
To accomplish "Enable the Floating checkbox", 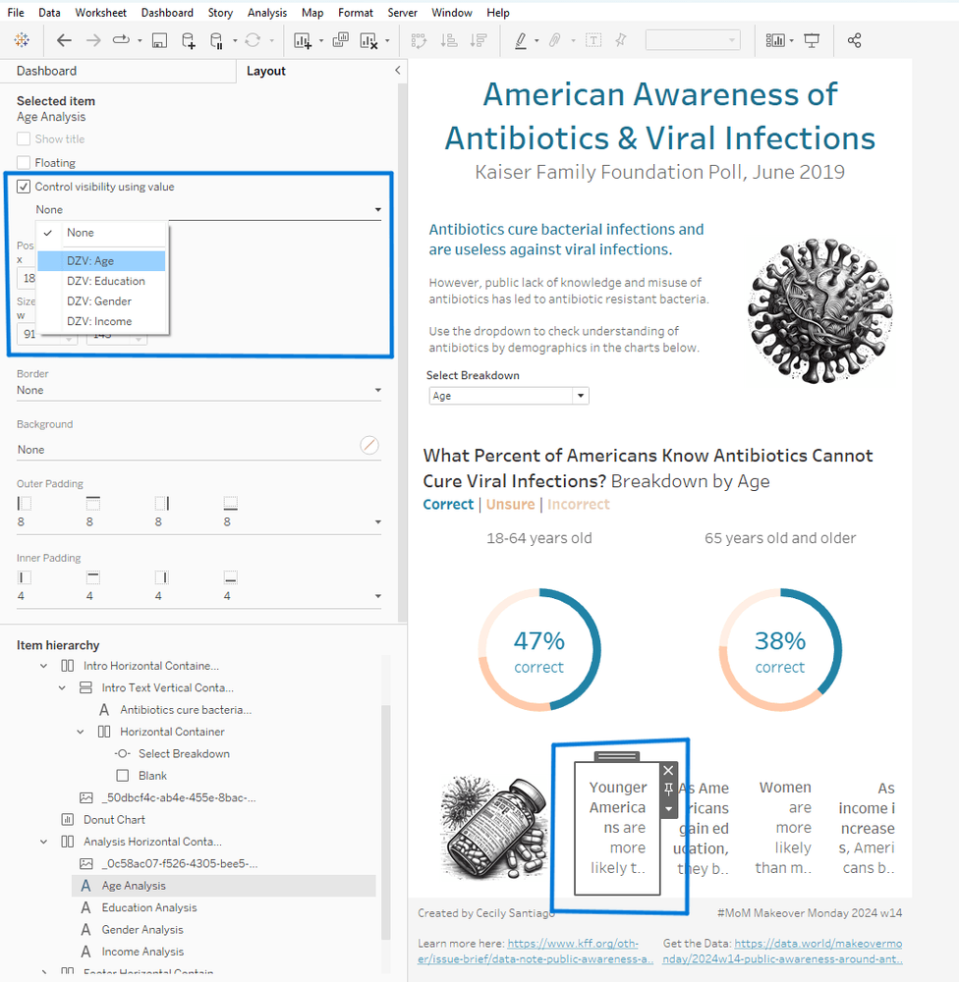I will tap(24, 163).
